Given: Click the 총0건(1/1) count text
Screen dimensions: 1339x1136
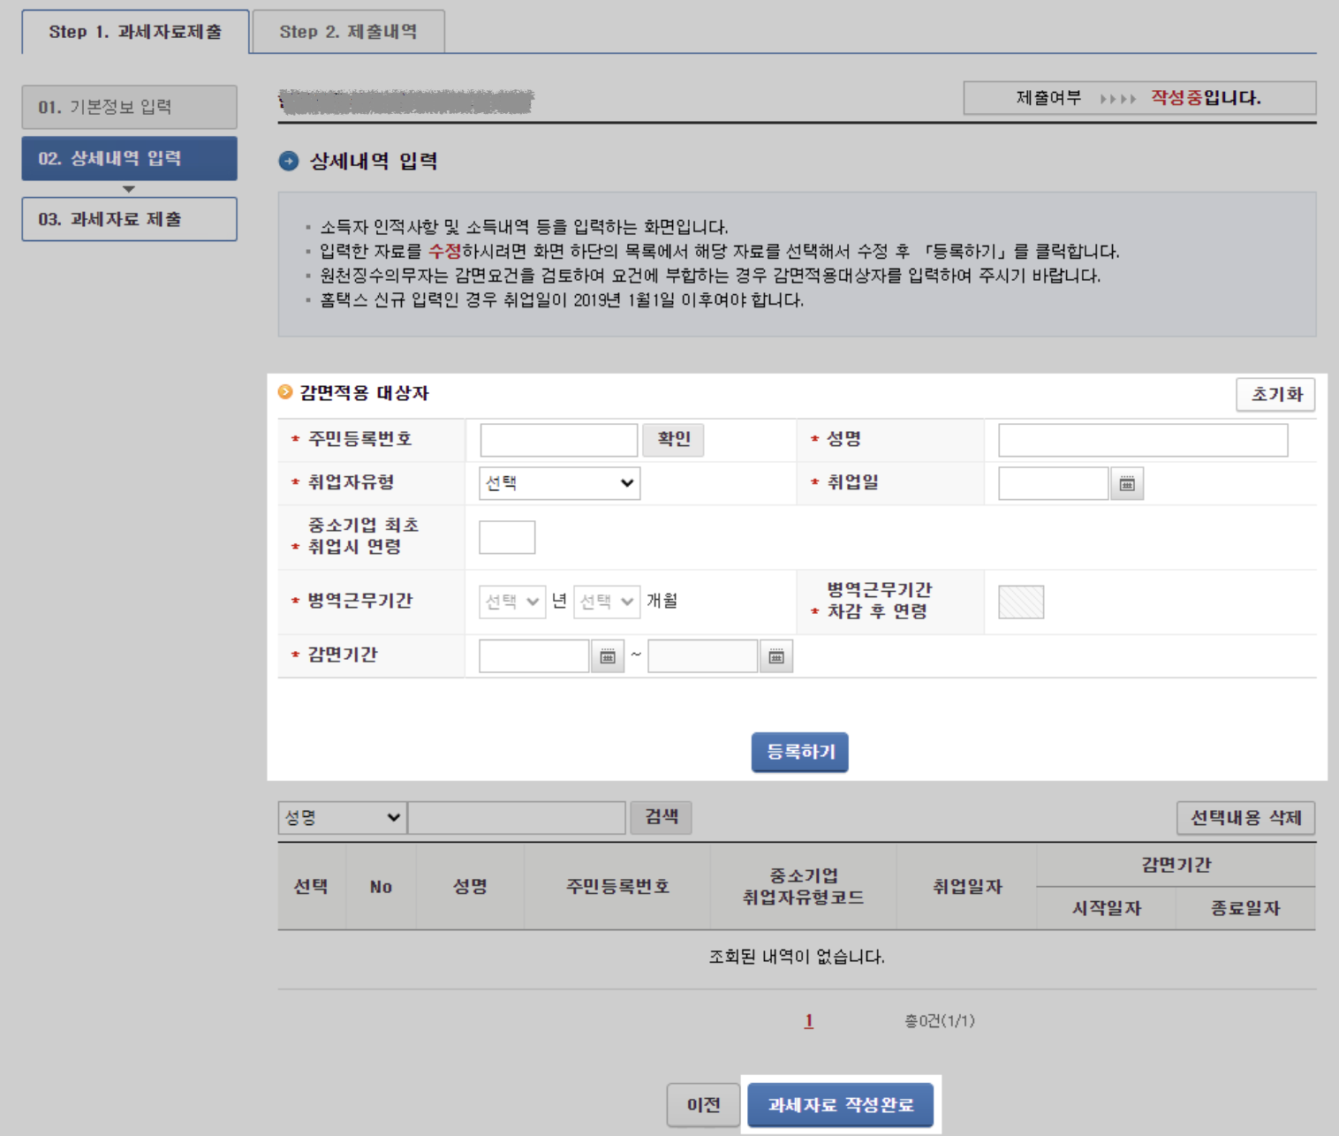Looking at the screenshot, I should (940, 1021).
